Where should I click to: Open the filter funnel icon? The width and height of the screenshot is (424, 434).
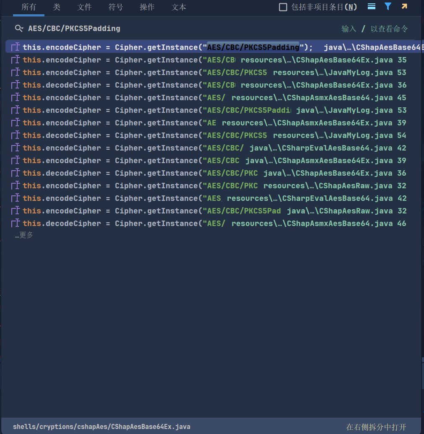click(x=388, y=6)
